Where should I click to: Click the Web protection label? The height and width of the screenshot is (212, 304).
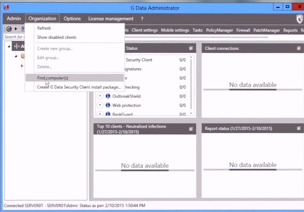(x=127, y=105)
